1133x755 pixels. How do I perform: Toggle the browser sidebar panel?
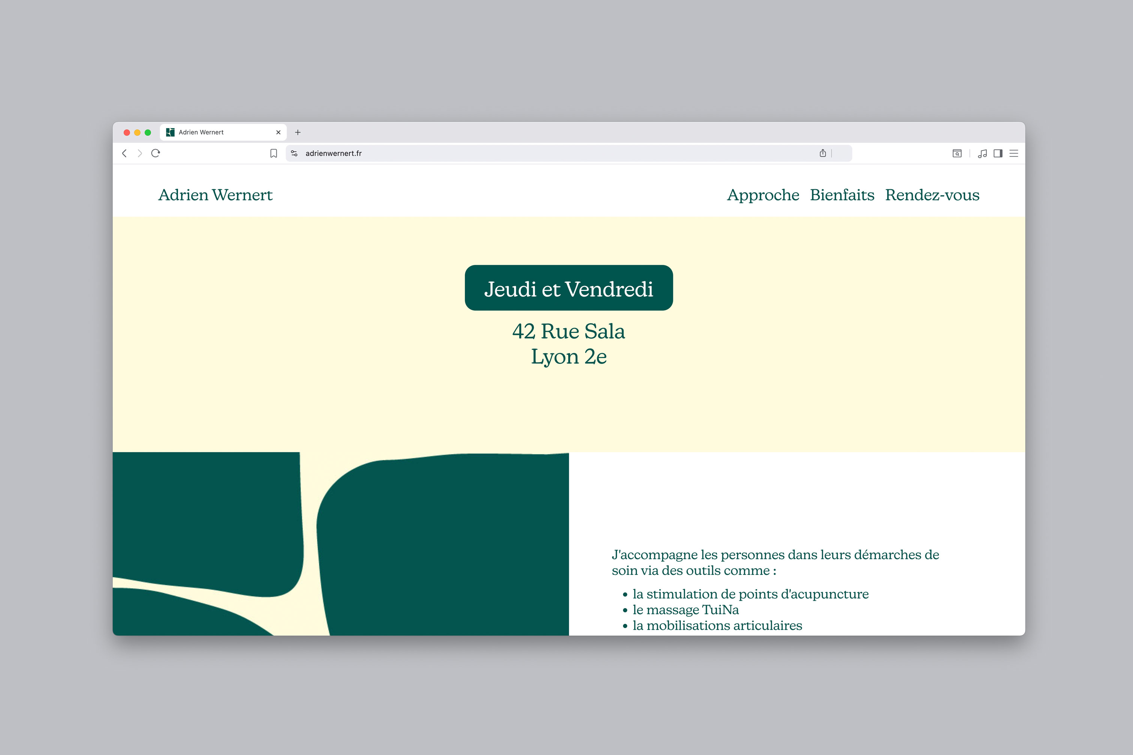(x=998, y=153)
